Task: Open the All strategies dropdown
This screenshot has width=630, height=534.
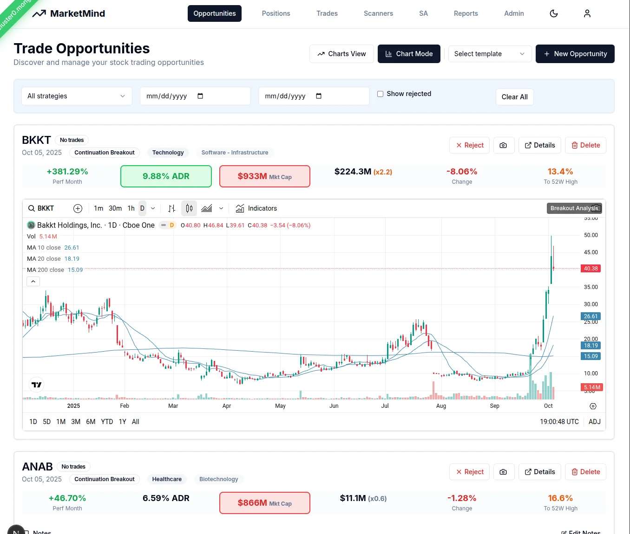Action: click(76, 96)
